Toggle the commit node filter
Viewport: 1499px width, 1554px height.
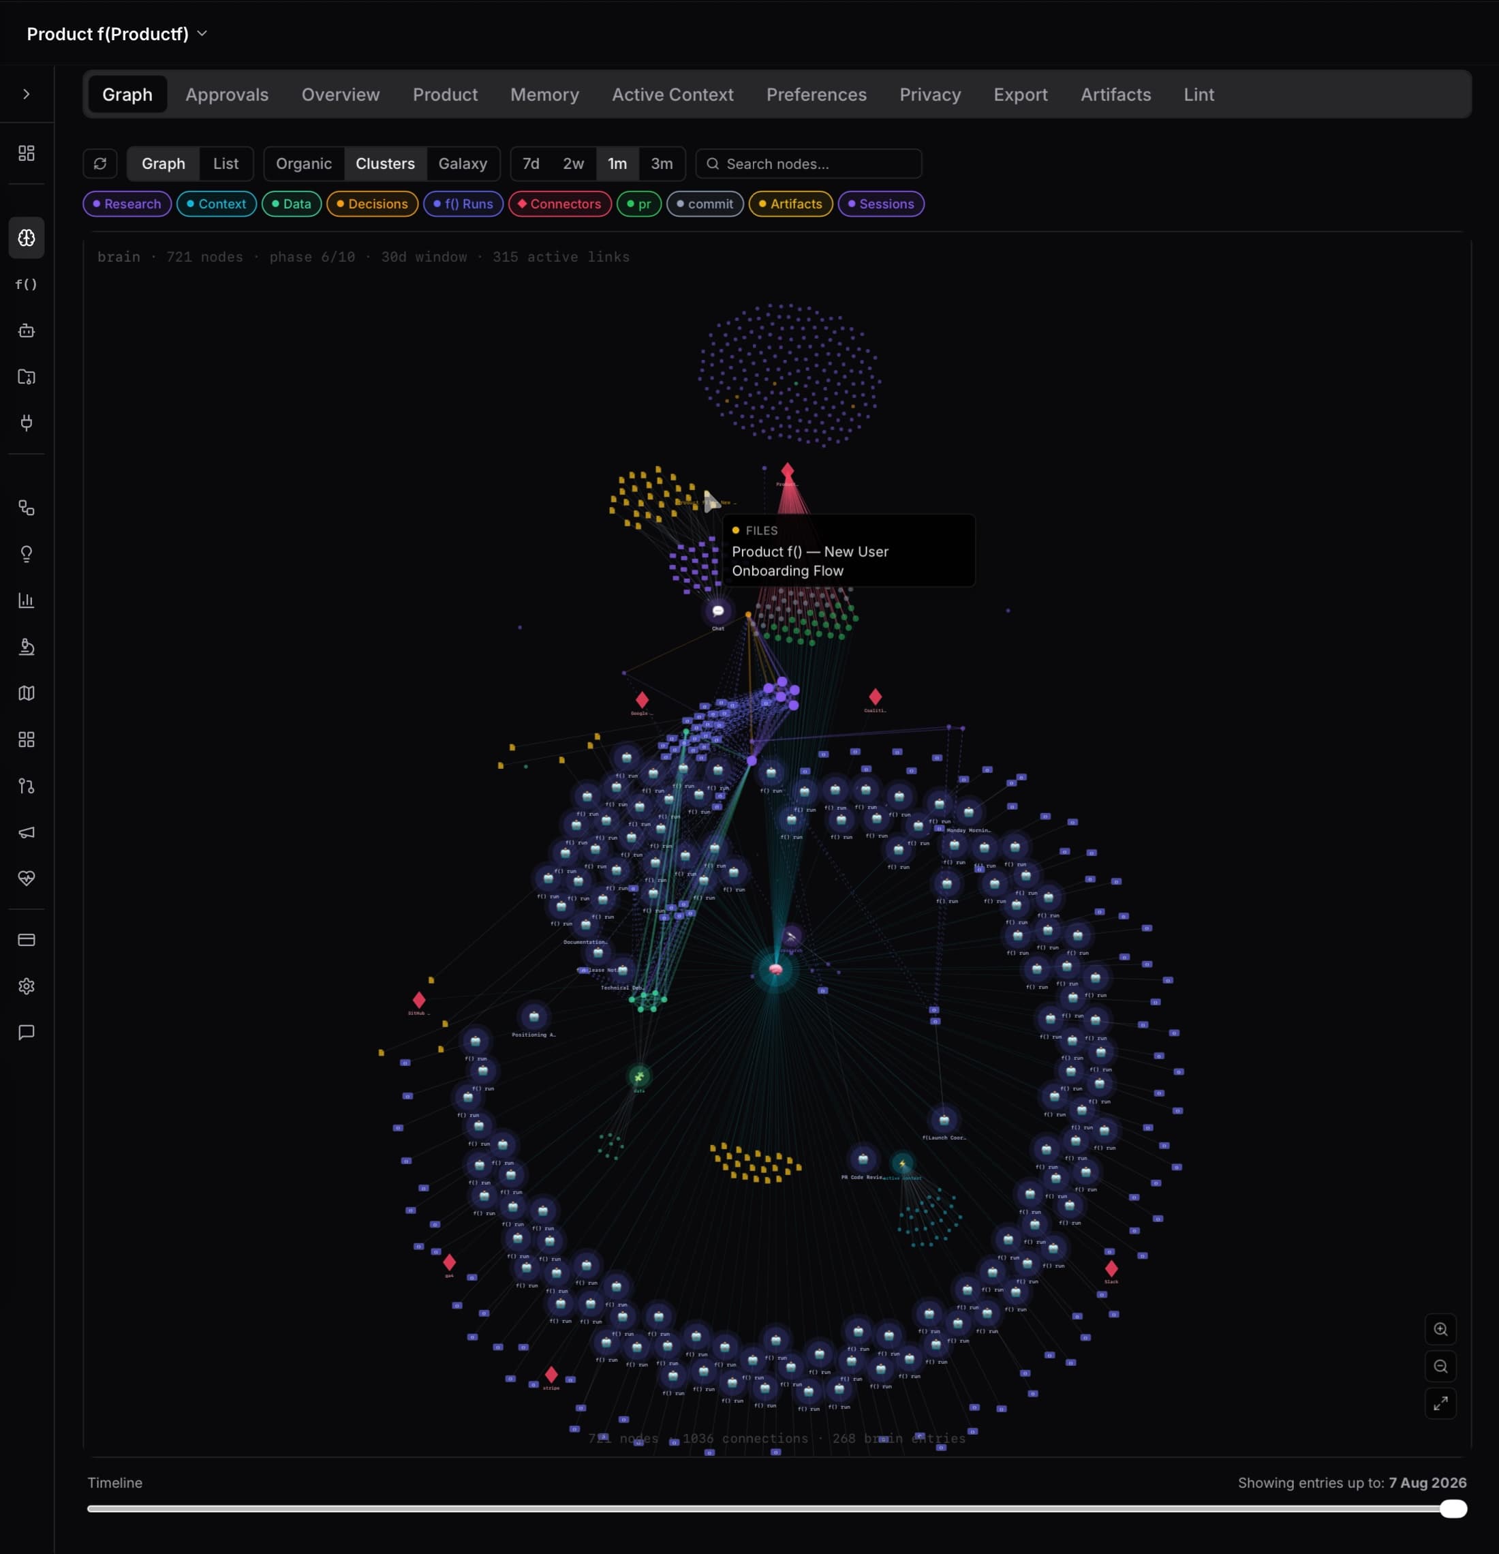[705, 204]
